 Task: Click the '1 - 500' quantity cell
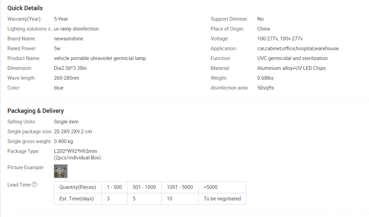coord(115,188)
